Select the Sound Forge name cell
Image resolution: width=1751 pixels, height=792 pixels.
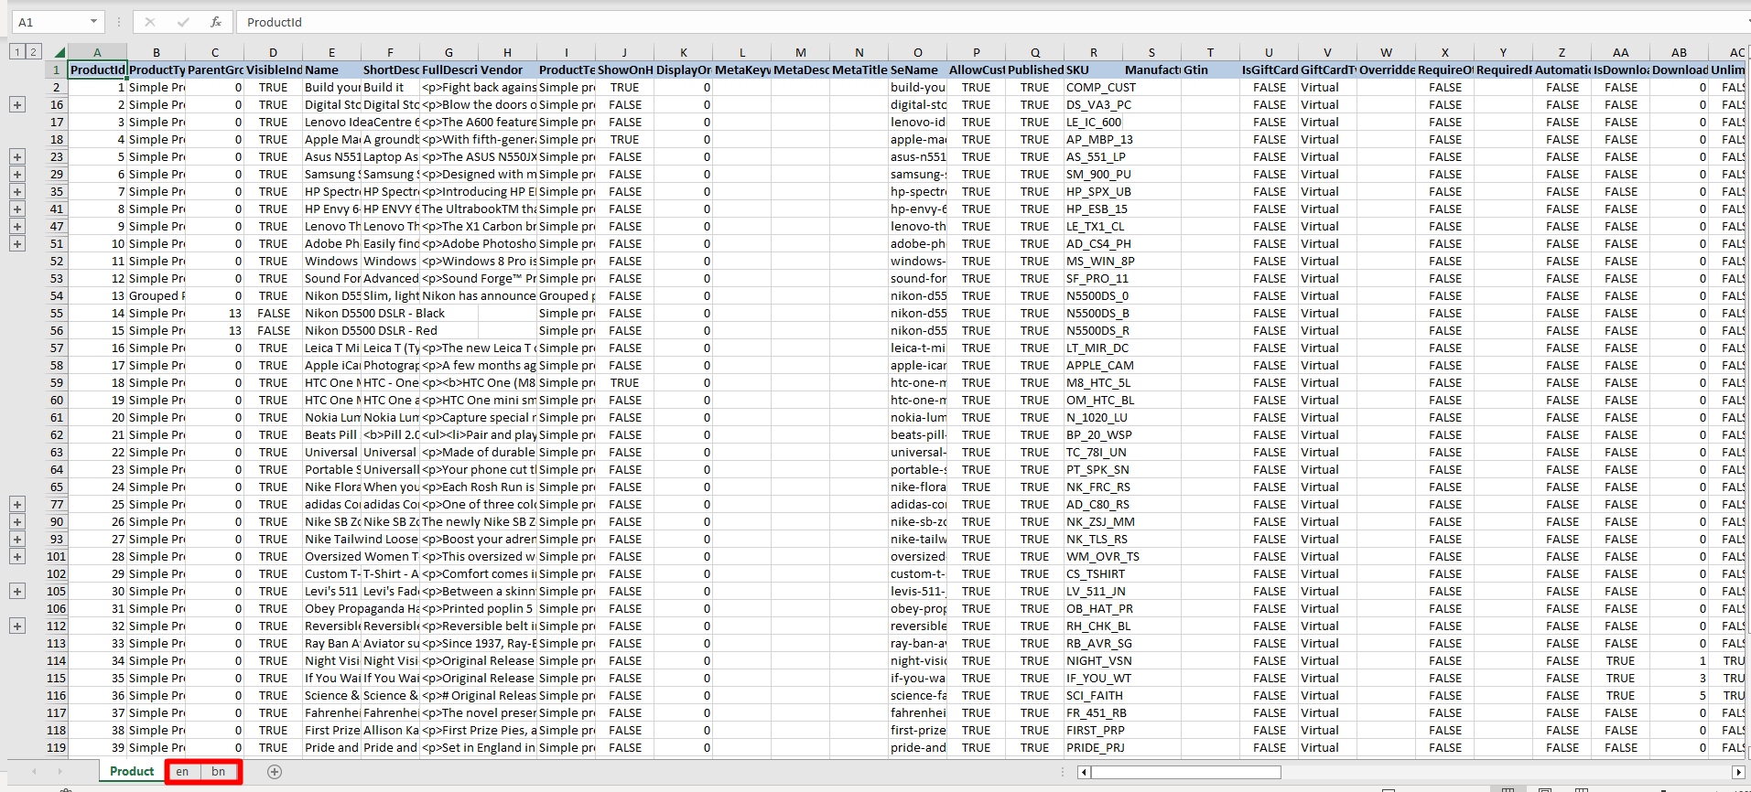[x=331, y=279]
